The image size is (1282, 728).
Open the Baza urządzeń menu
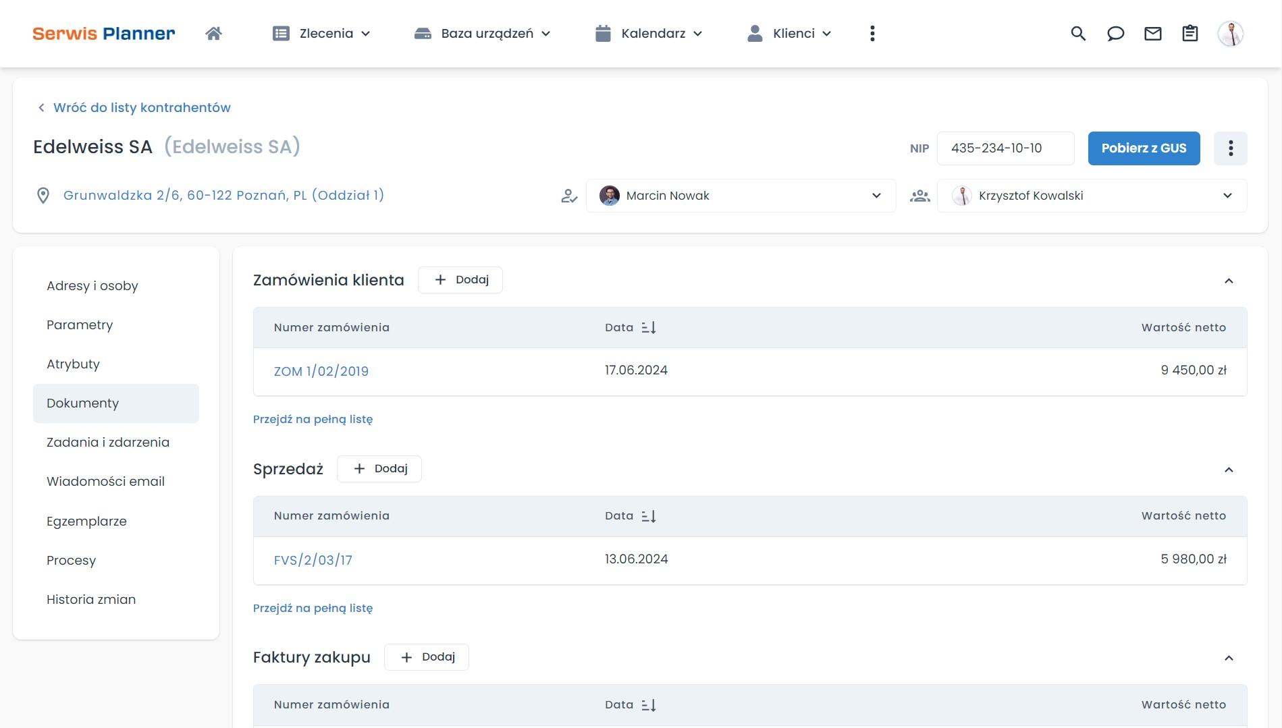tap(483, 33)
